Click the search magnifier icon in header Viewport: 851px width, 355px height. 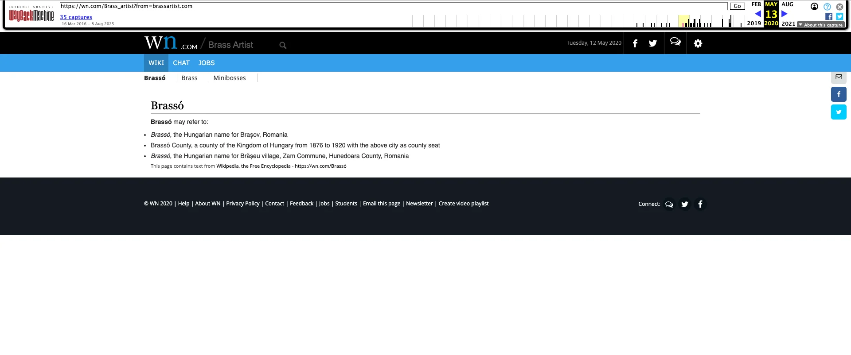pyautogui.click(x=283, y=45)
